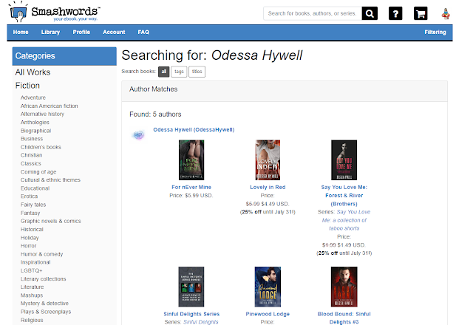Open the Account menu item
The image size is (473, 325).
(114, 32)
